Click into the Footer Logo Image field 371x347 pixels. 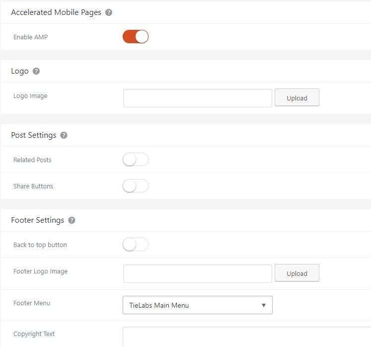tap(197, 273)
